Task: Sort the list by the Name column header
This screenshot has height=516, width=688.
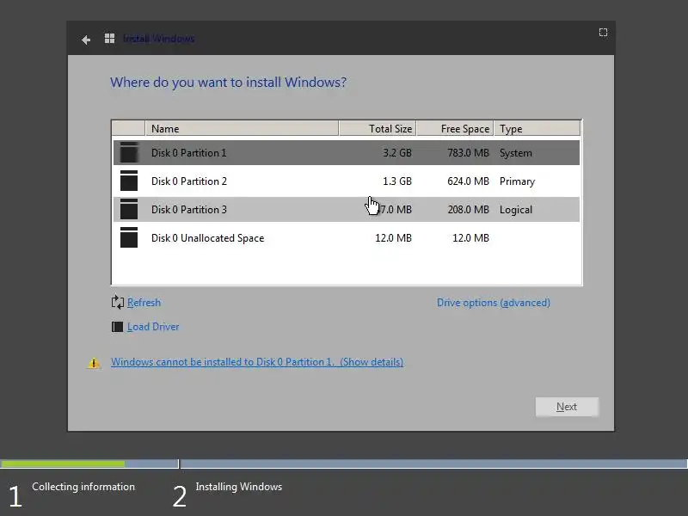Action: (x=242, y=128)
